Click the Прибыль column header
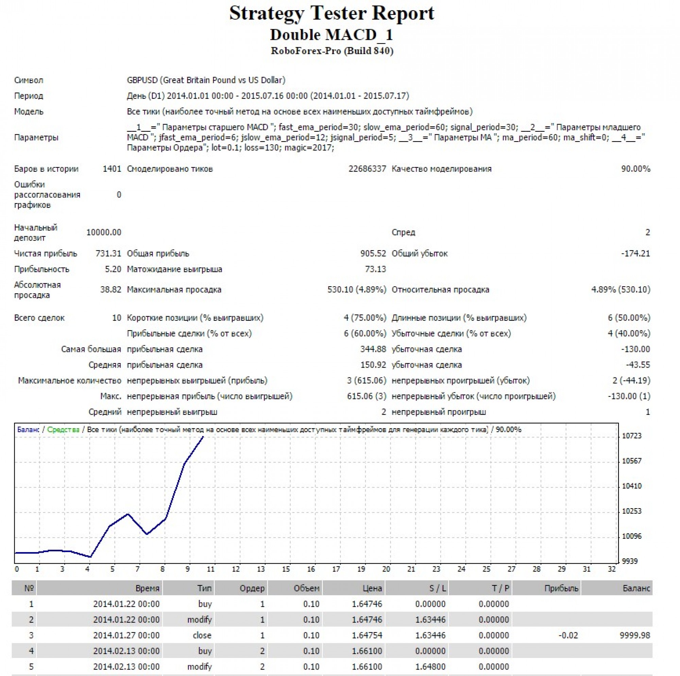680x676 pixels. [x=561, y=588]
